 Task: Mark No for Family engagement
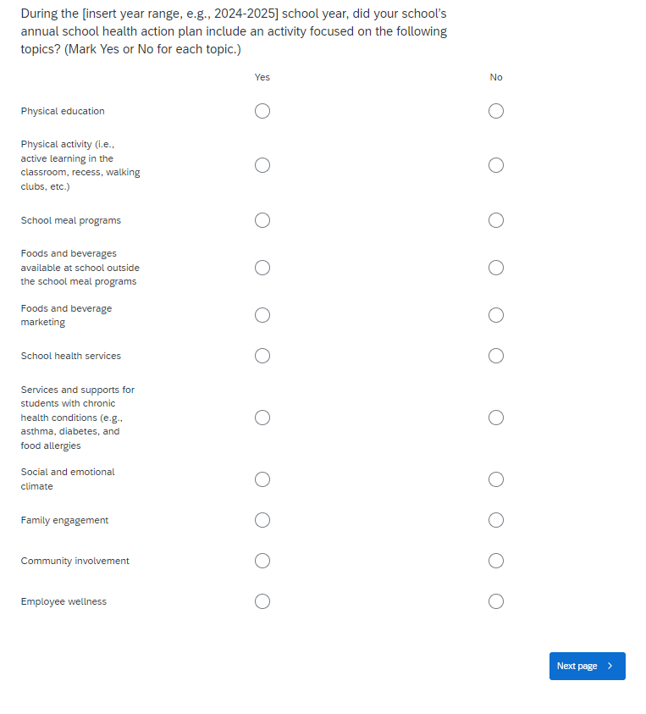496,520
